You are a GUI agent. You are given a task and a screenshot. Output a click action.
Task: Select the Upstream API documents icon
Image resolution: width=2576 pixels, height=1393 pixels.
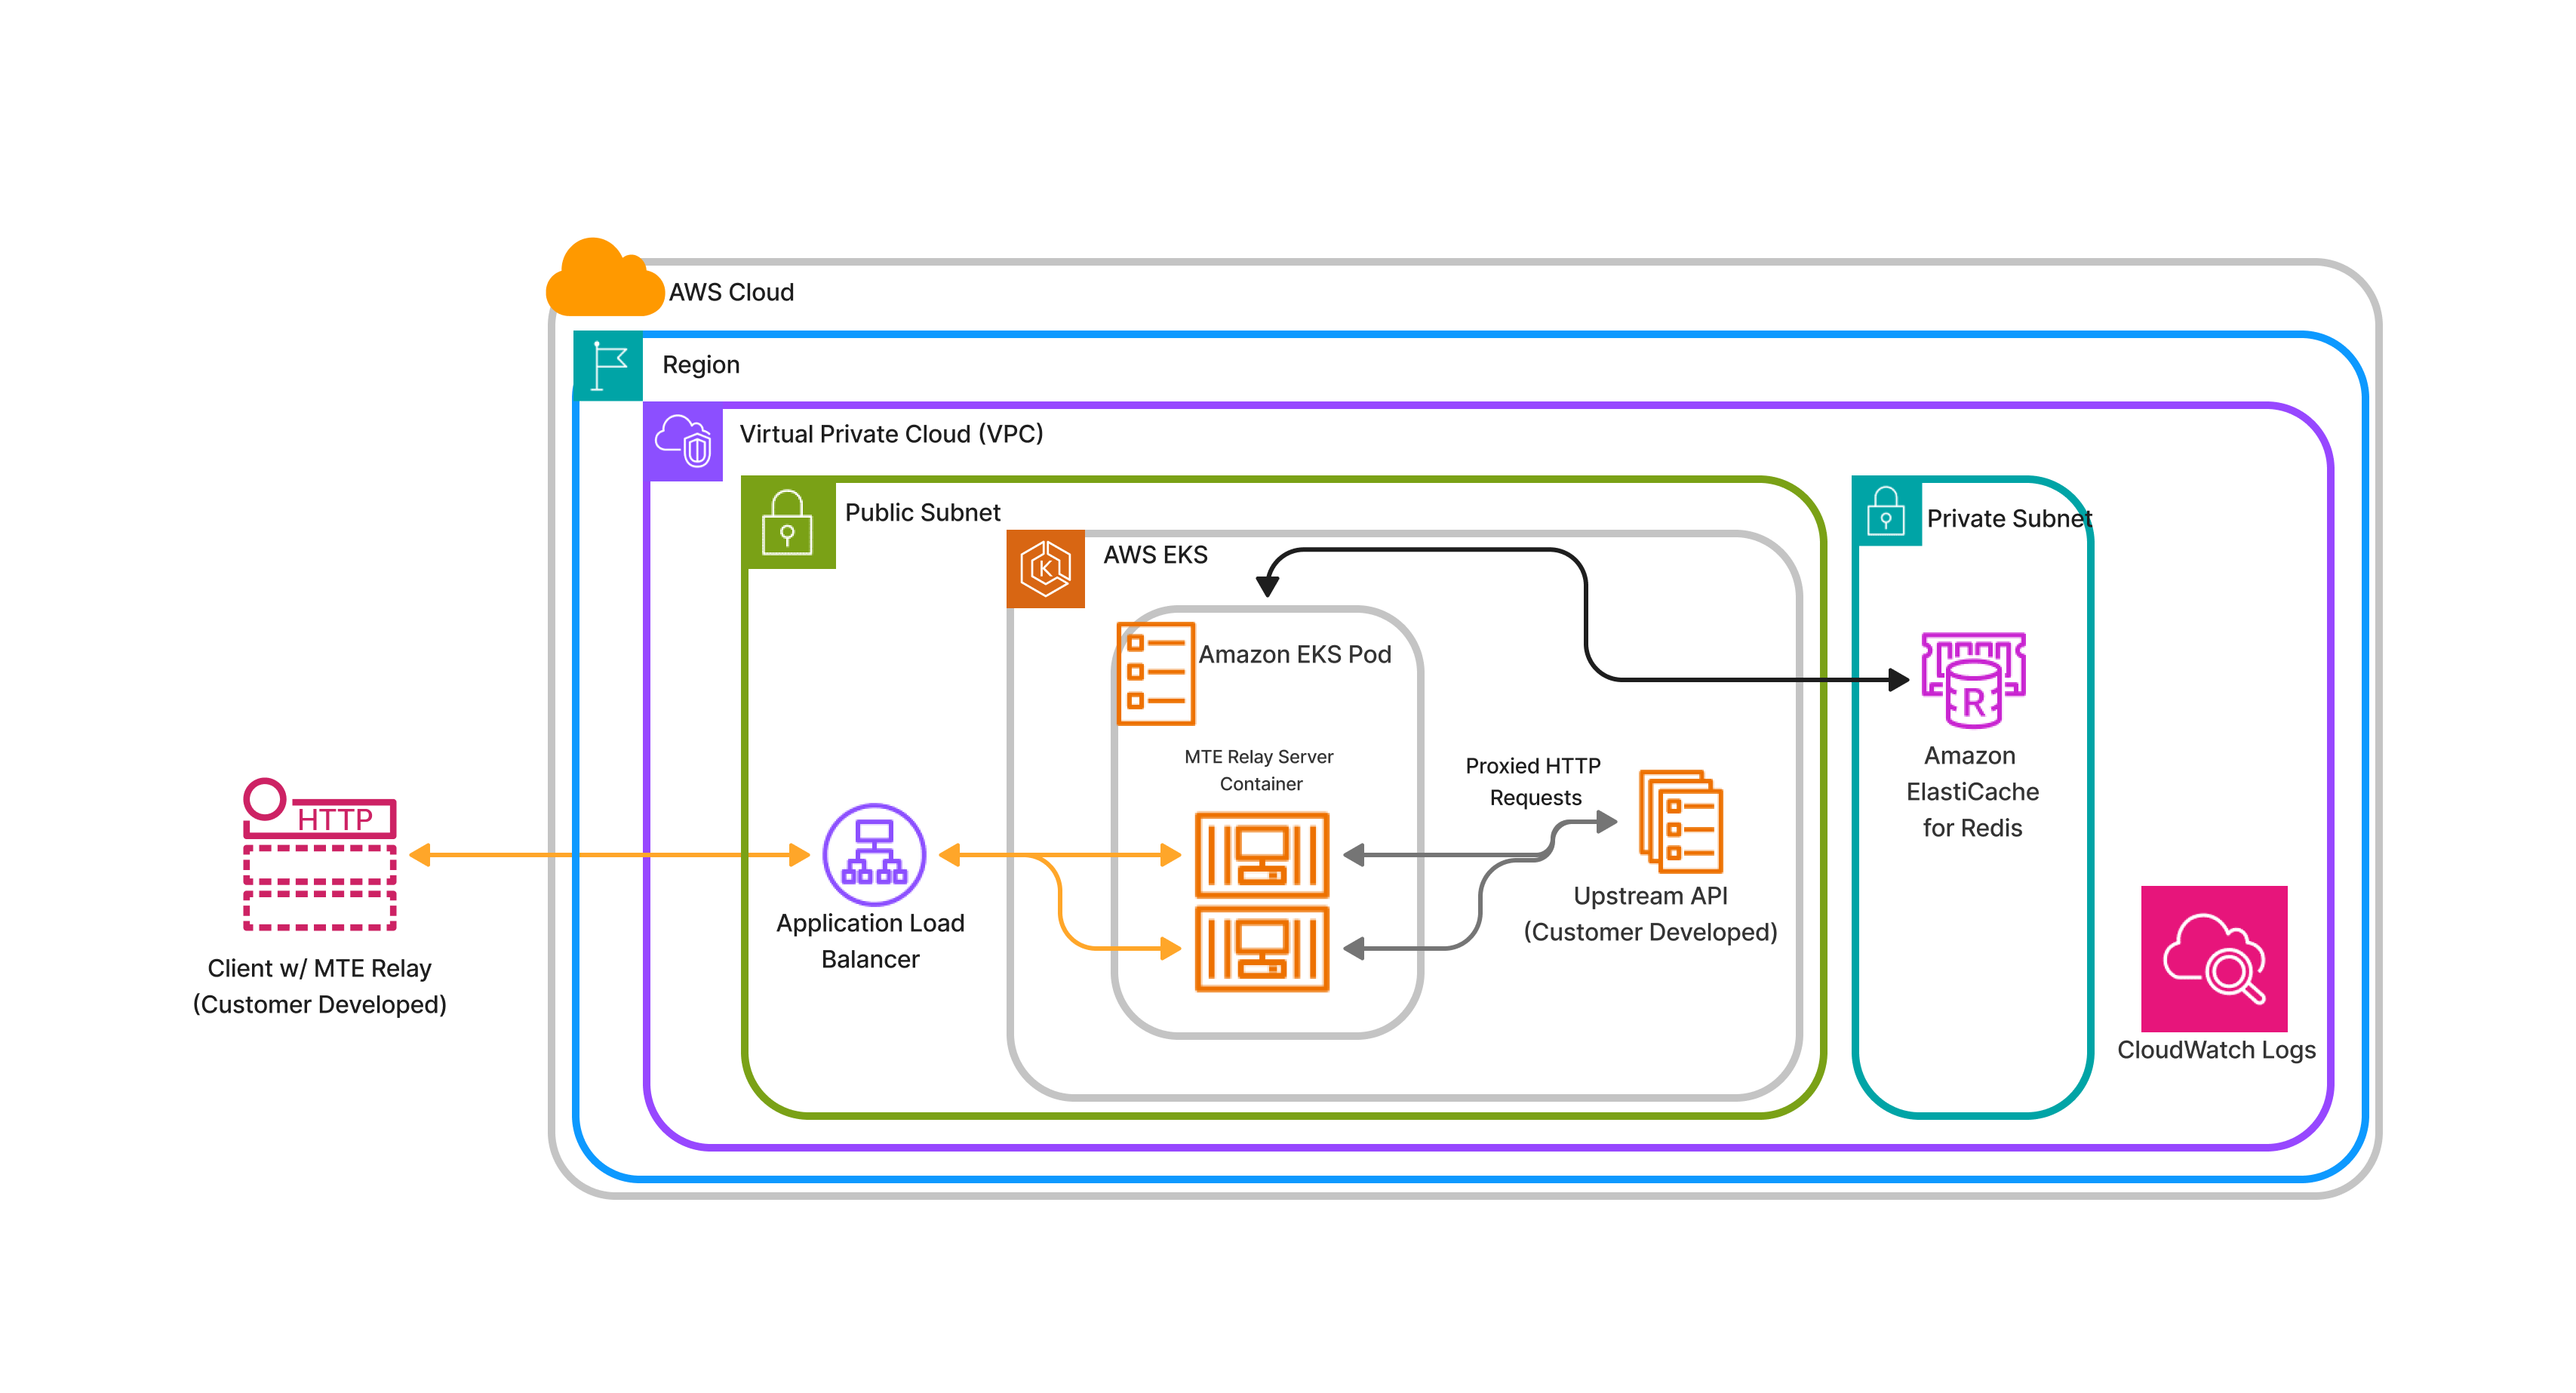(x=1681, y=822)
